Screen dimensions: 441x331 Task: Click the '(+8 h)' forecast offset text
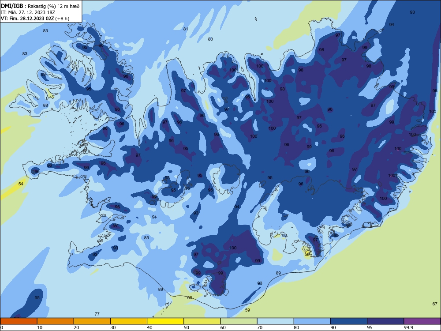[62, 19]
